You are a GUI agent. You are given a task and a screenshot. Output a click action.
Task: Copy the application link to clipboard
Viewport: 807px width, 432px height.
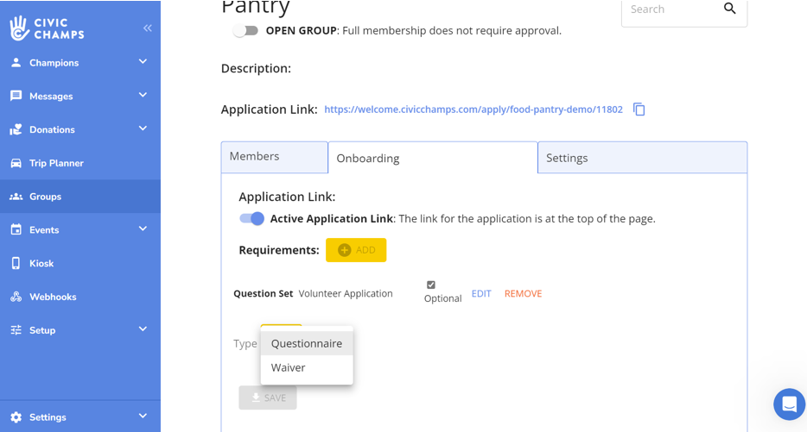point(639,110)
